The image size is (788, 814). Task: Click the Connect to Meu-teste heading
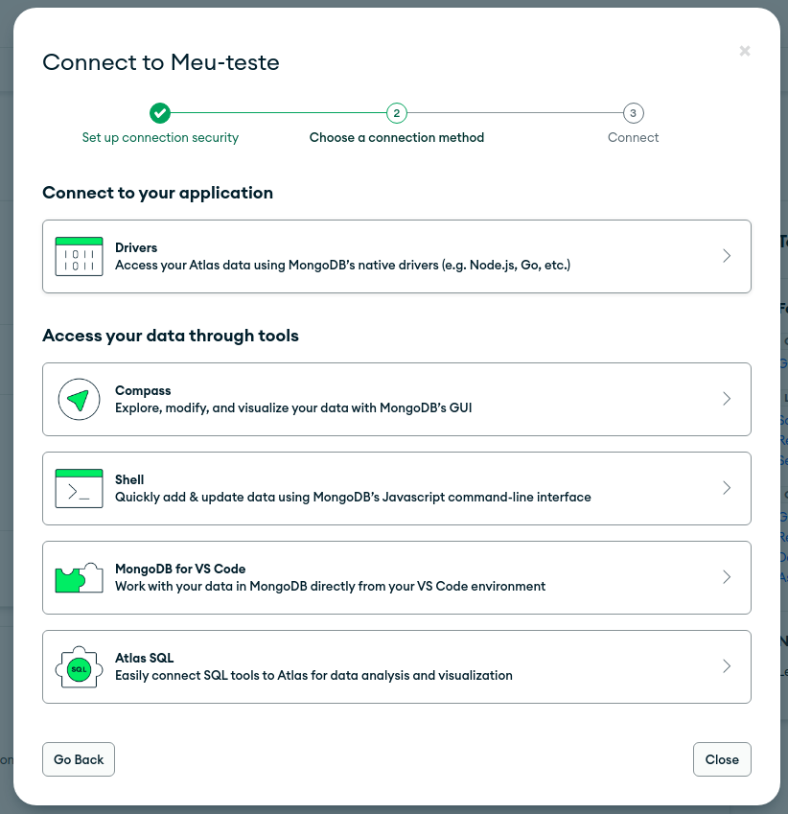click(161, 62)
